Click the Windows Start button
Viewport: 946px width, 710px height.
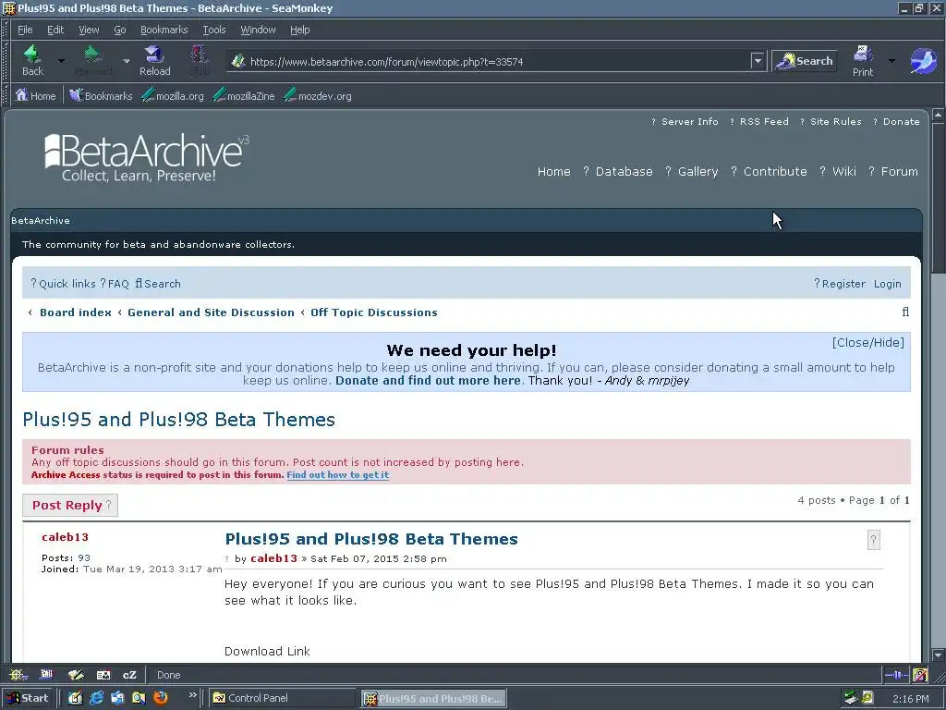(x=28, y=698)
